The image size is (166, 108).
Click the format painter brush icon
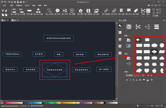point(6,10)
